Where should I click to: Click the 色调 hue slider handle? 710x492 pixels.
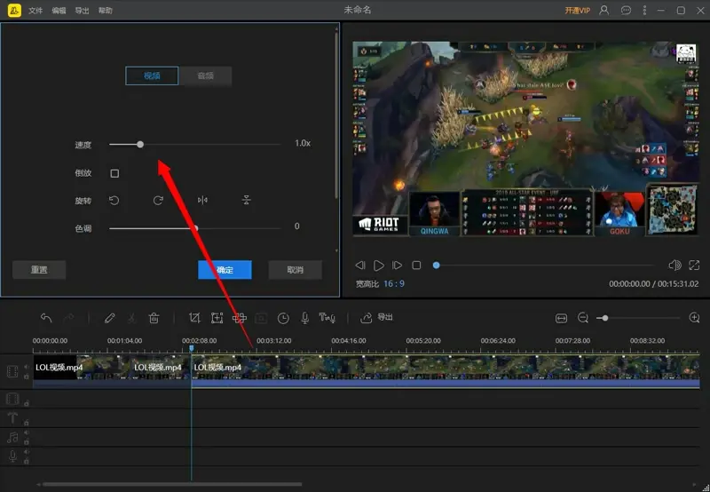[195, 228]
